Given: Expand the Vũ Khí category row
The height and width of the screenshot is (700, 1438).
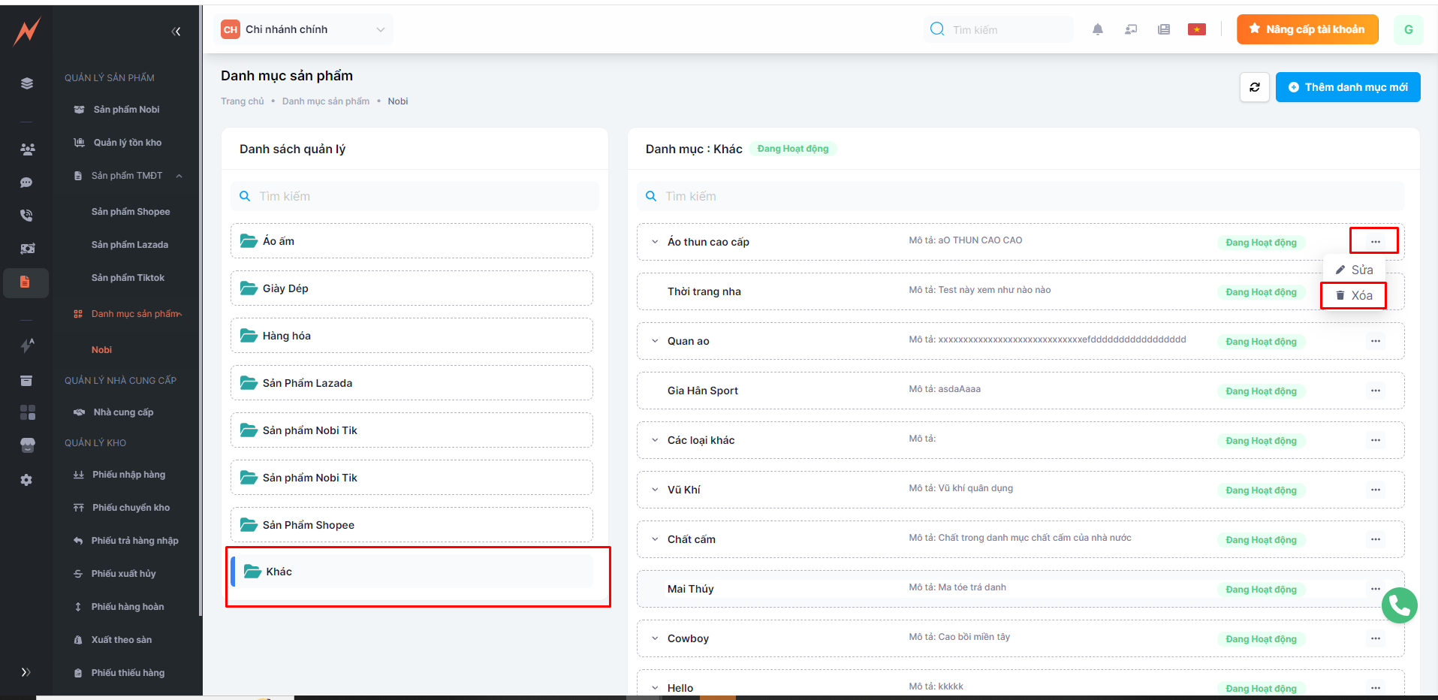Looking at the screenshot, I should 655,490.
